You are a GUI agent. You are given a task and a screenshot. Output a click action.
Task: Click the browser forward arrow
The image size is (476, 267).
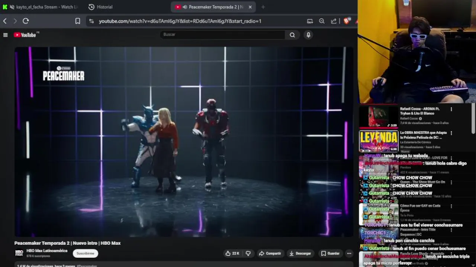coord(15,21)
